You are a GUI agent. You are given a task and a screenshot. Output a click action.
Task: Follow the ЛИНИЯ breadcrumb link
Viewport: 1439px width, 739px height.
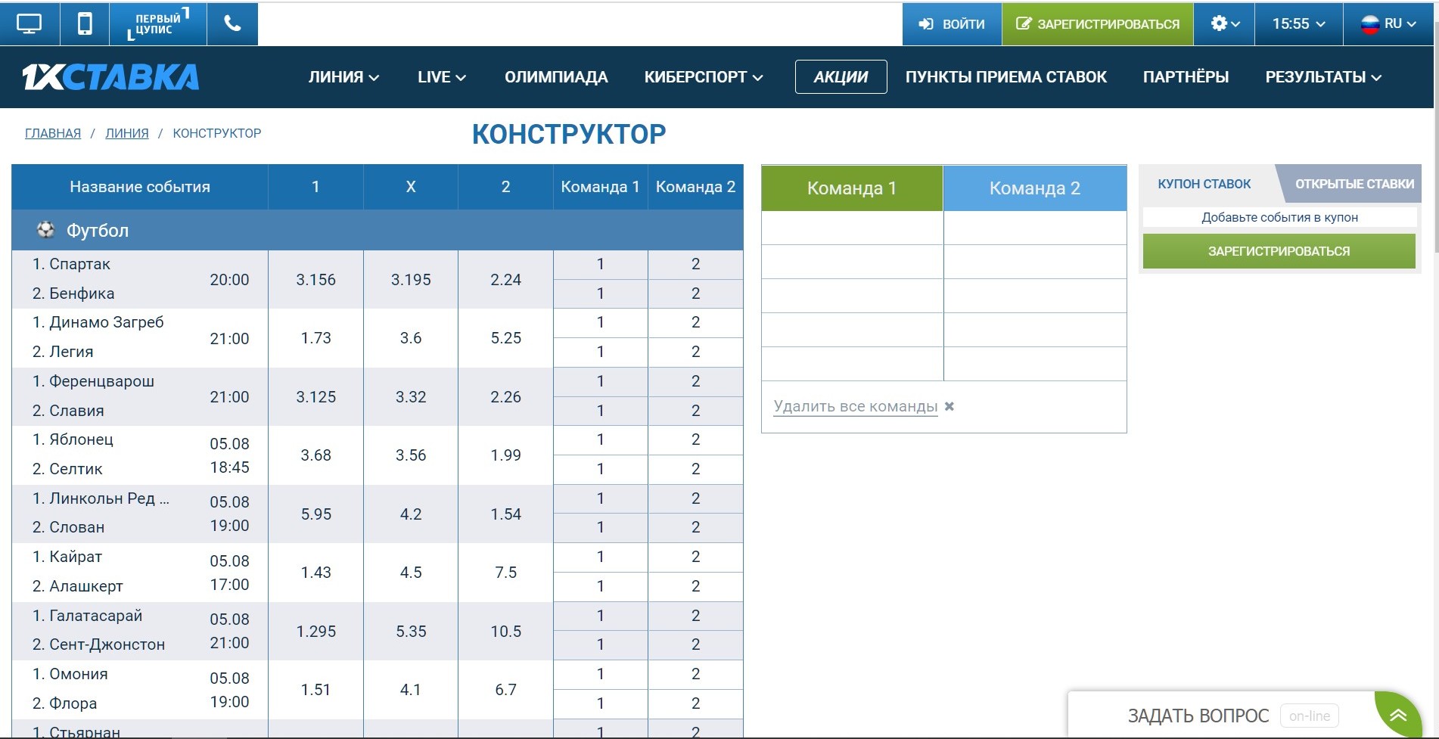(127, 133)
